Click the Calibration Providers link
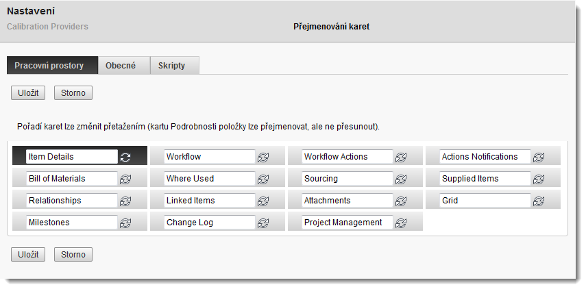The width and height of the screenshot is (586, 289). pos(47,27)
